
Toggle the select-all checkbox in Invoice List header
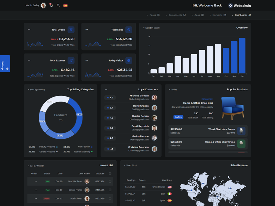[110, 174]
